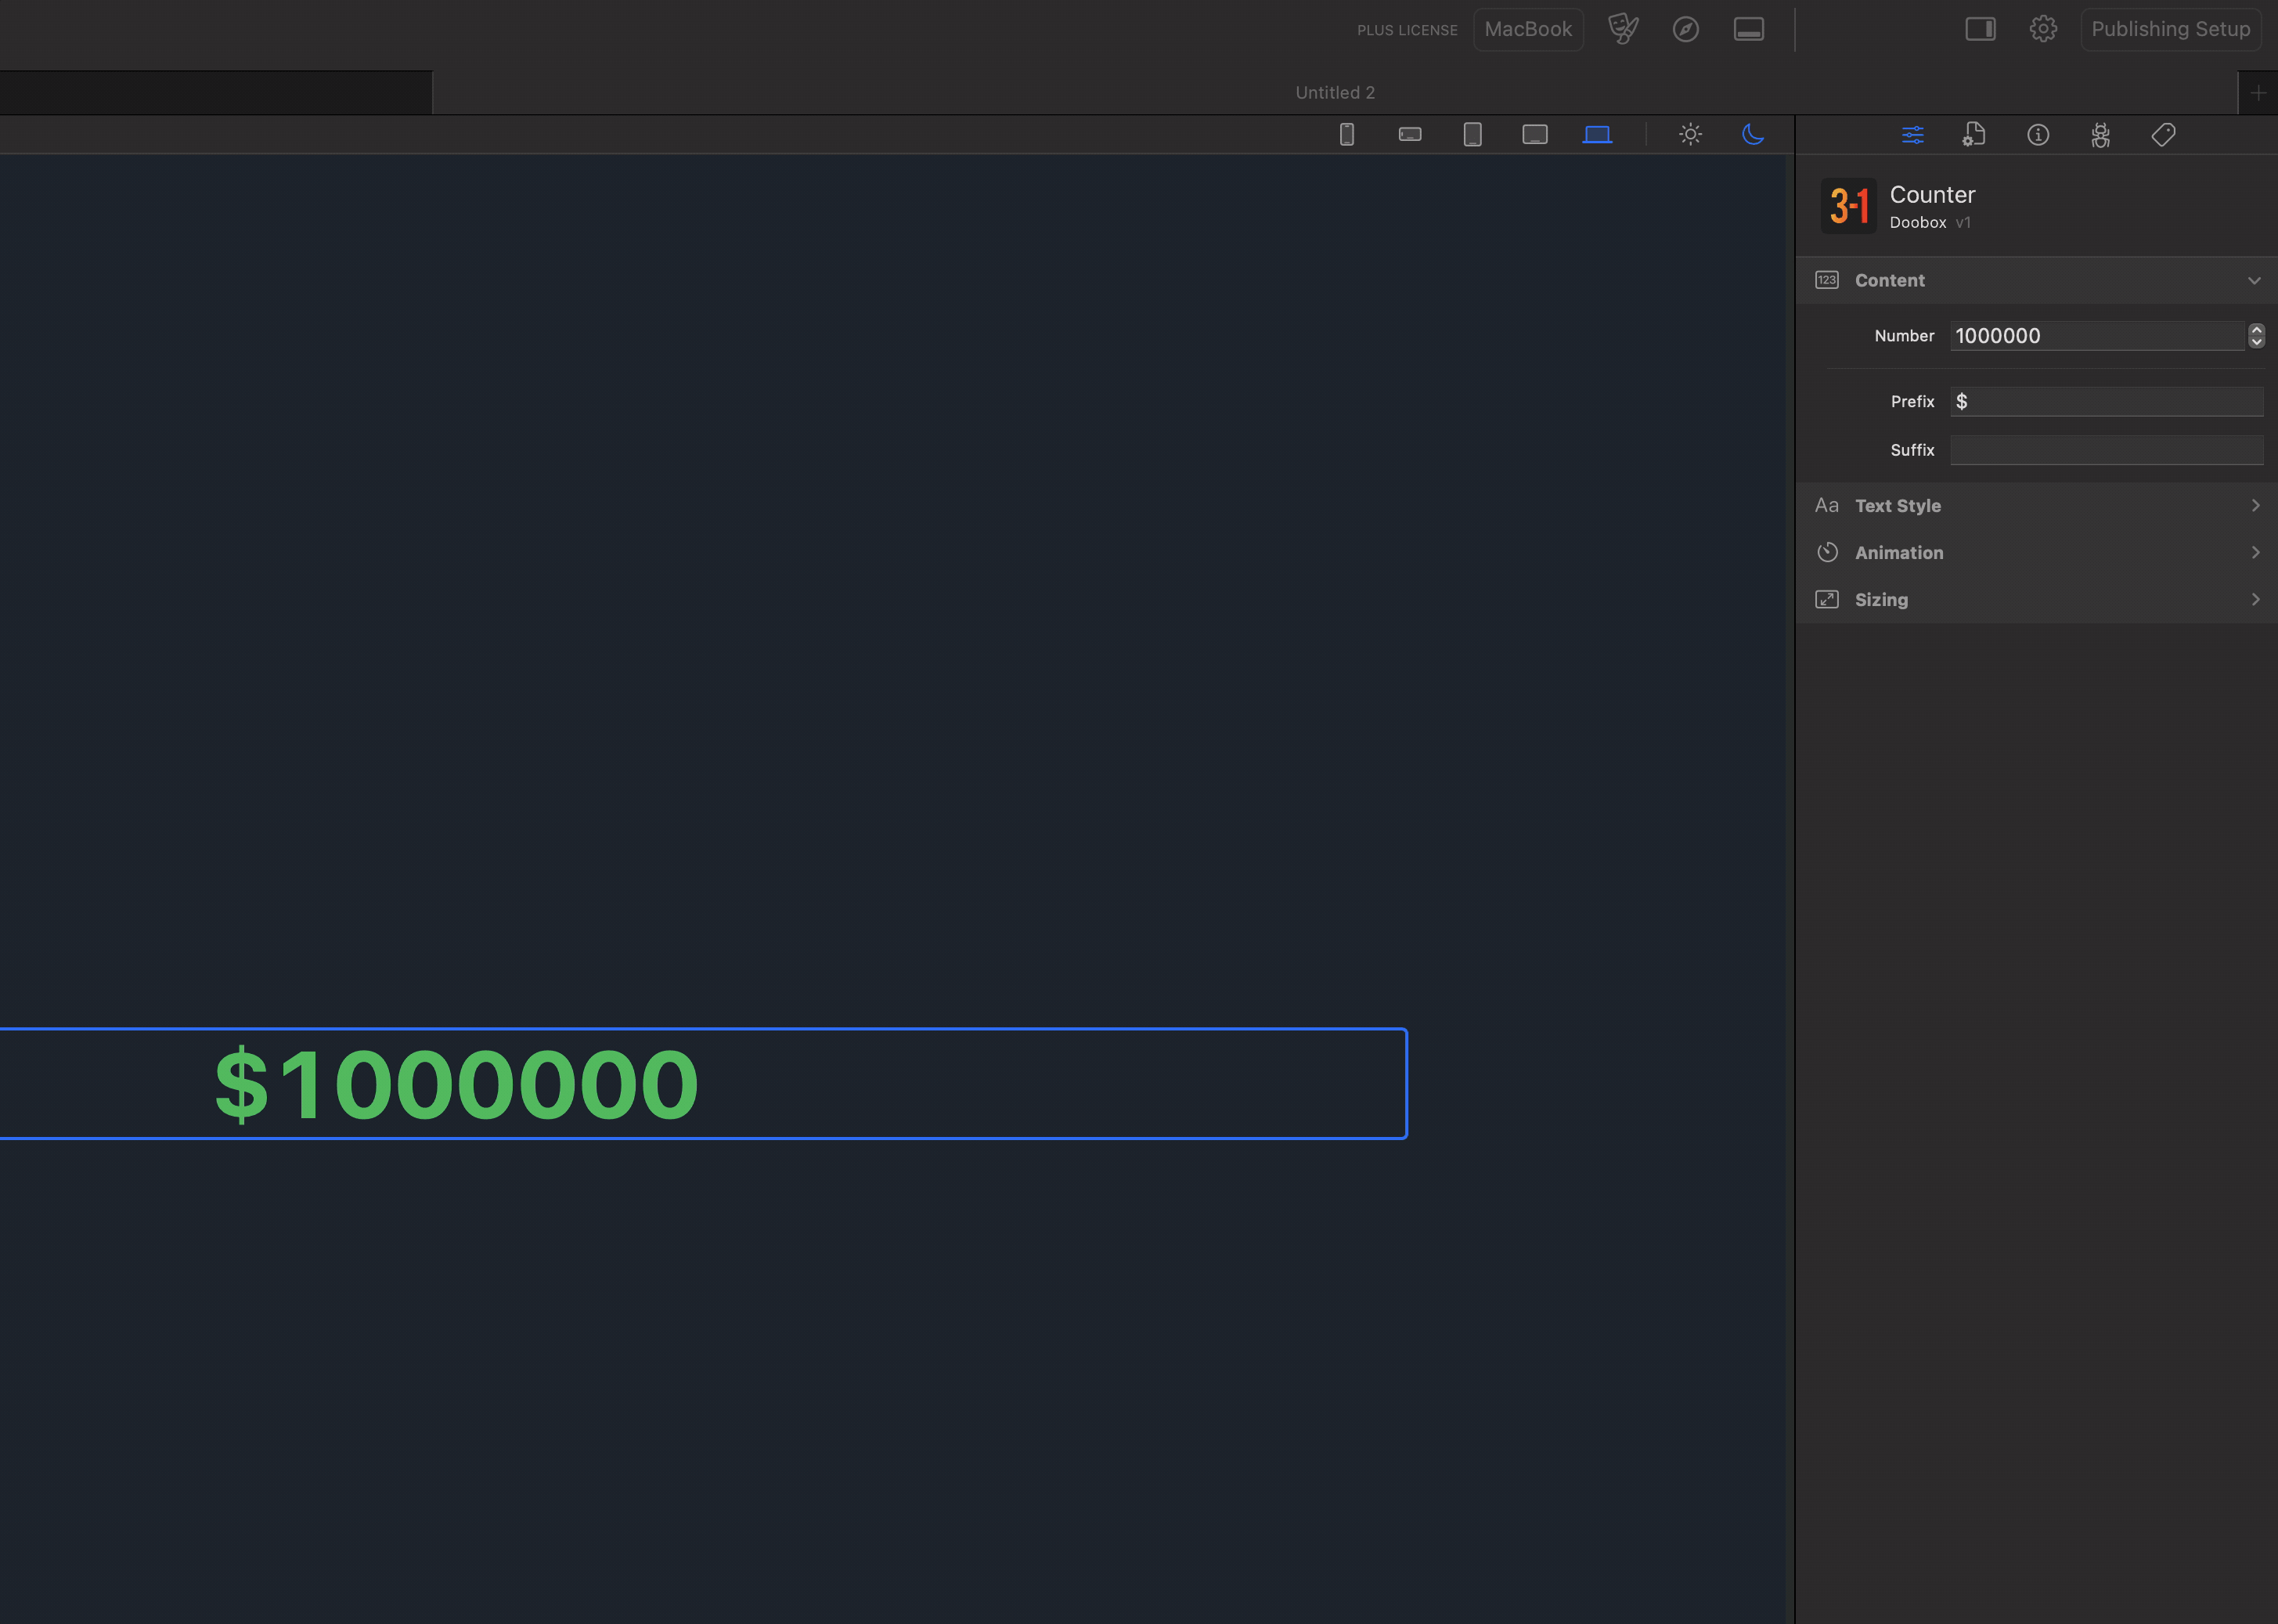Select the phone landscape breakpoint icon
Viewport: 2278px width, 1624px height.
point(1409,134)
